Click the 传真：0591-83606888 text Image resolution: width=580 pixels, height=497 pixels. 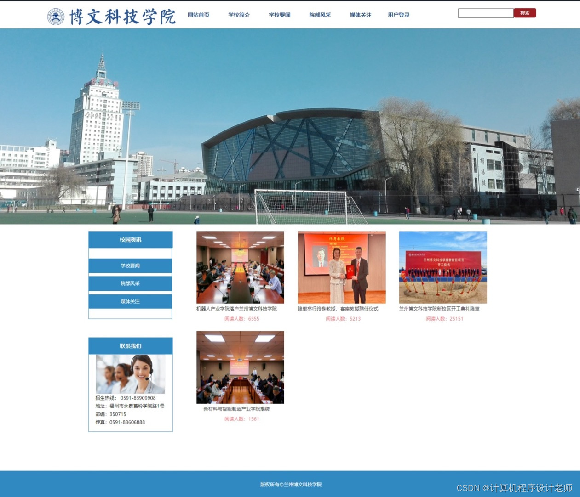[x=120, y=422]
